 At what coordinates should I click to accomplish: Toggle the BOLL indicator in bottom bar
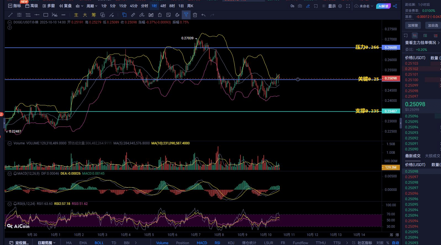coord(99,243)
